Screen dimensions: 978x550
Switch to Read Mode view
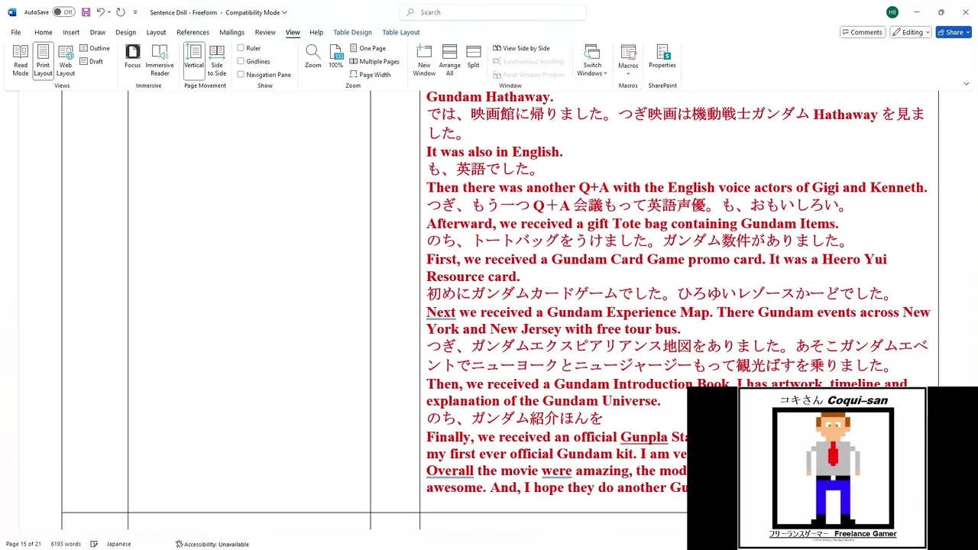21,60
